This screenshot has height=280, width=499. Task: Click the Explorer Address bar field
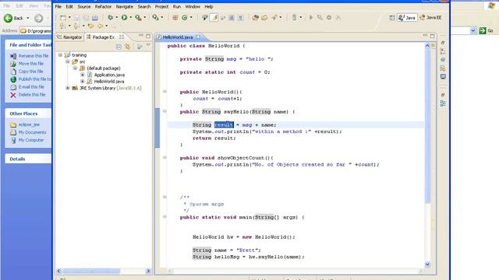pyautogui.click(x=36, y=31)
